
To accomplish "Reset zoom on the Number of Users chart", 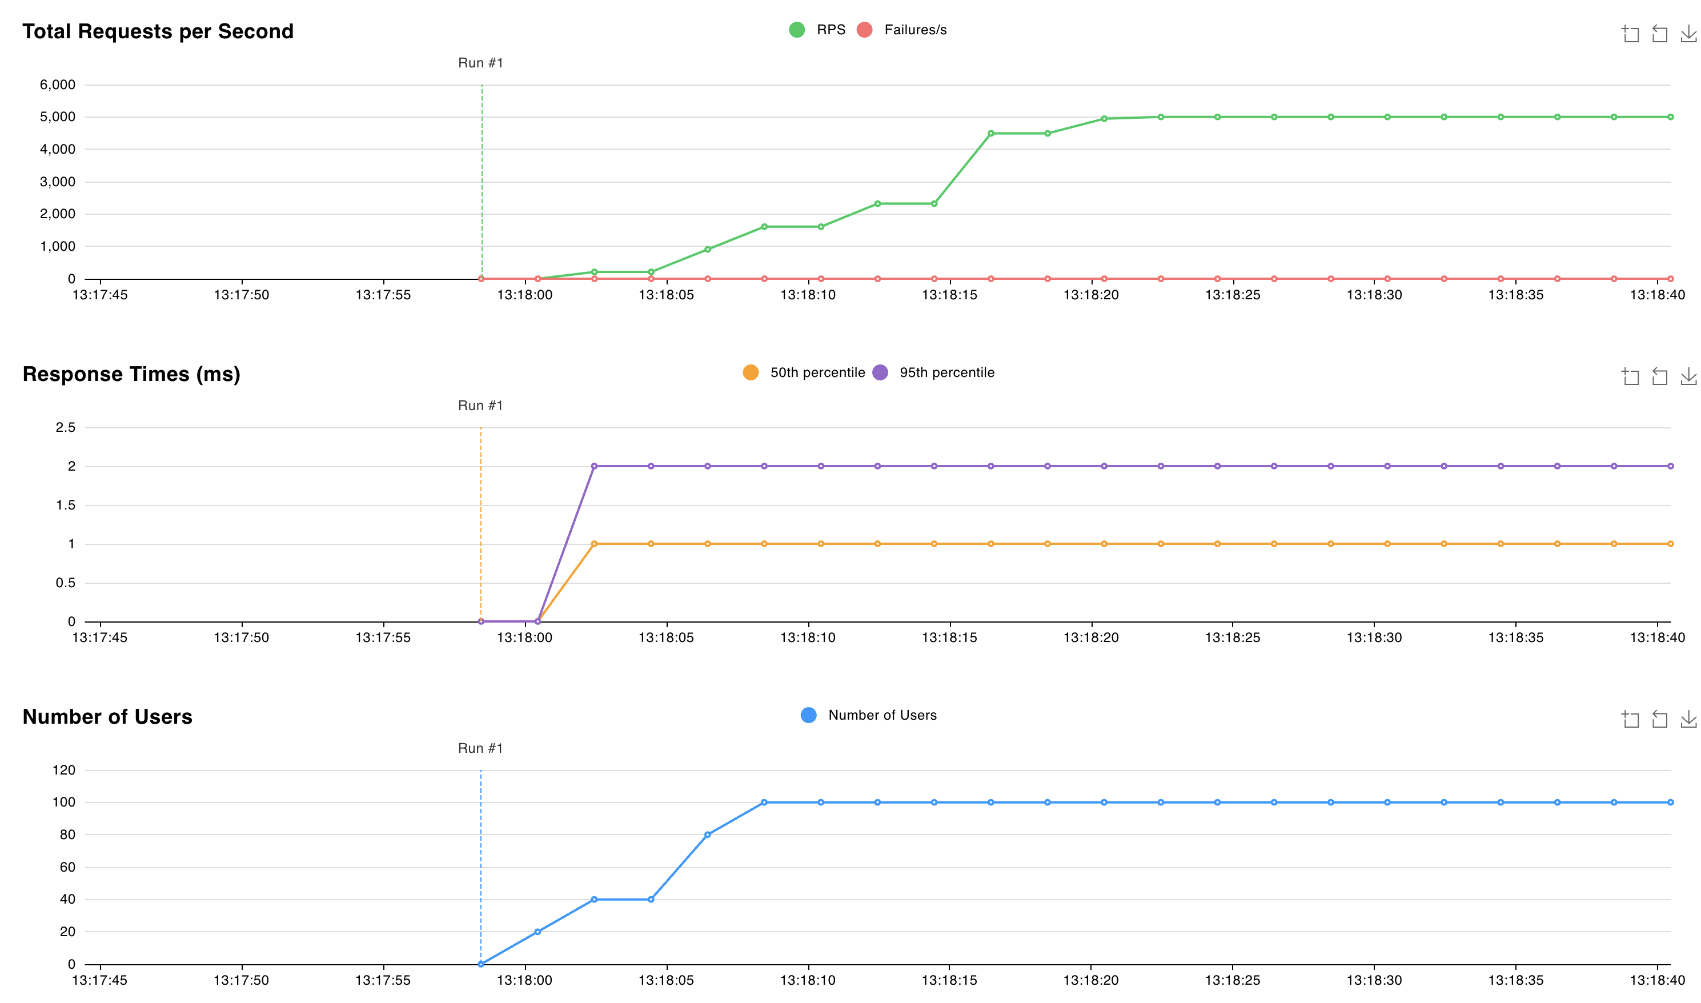I will click(1660, 719).
